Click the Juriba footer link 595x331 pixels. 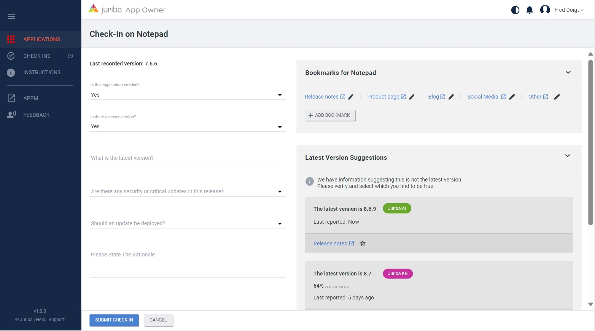(26, 320)
